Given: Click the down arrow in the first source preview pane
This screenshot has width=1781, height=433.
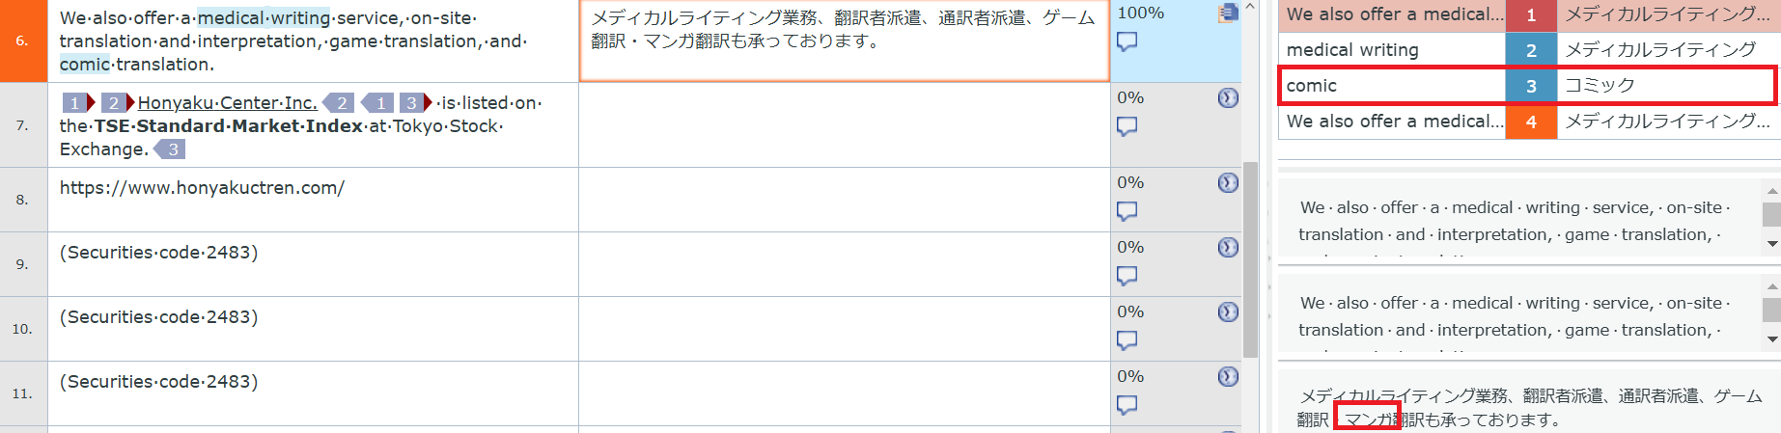Looking at the screenshot, I should coord(1771,244).
